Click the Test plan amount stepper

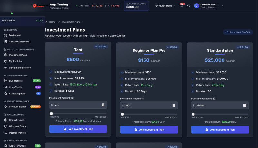point(103,105)
